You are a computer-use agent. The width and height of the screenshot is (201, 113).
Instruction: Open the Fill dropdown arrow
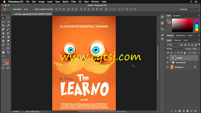tap(199, 53)
